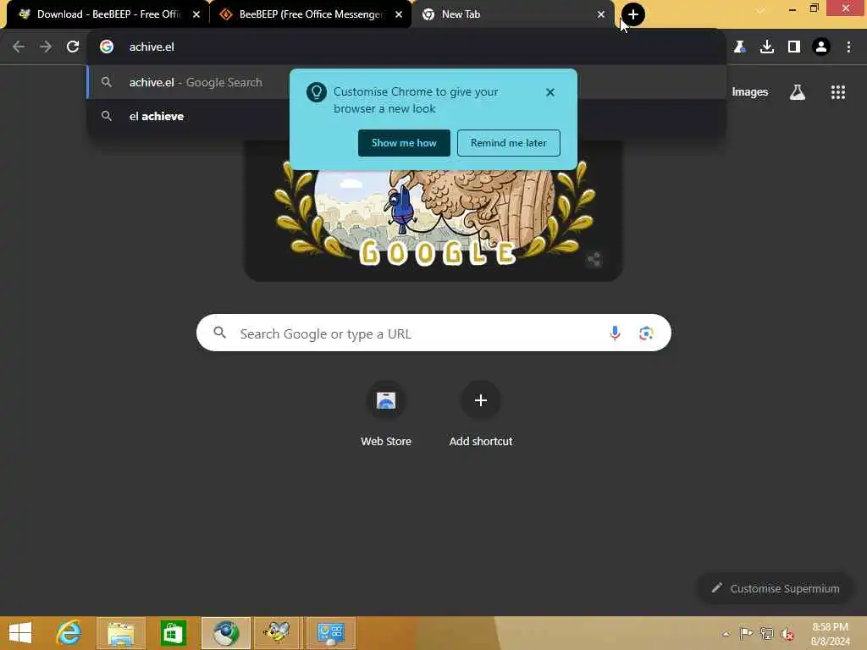Open the Web Store shortcut
The height and width of the screenshot is (650, 867).
(x=386, y=415)
